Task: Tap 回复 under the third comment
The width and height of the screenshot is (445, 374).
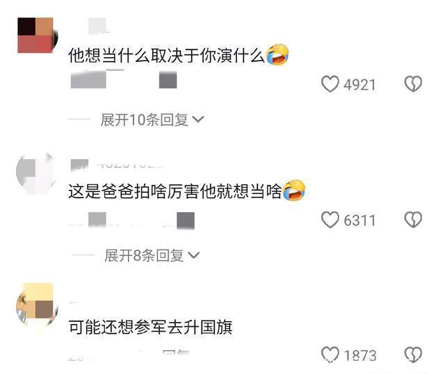Action: point(176,354)
